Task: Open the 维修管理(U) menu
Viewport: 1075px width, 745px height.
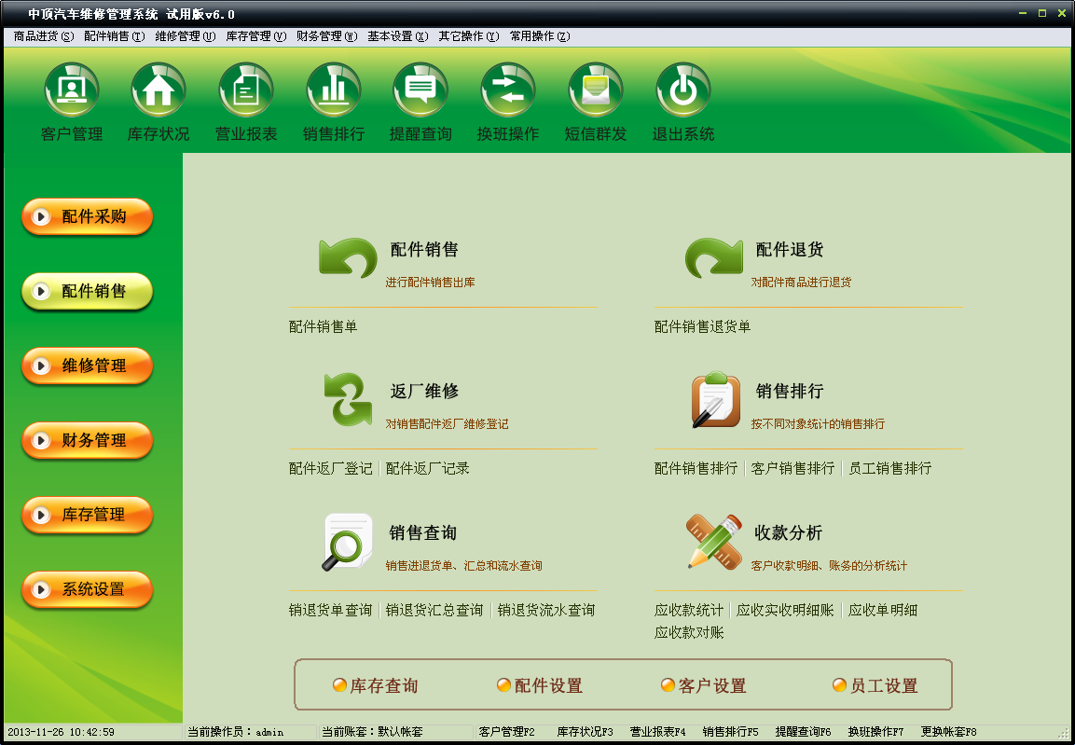Action: (186, 36)
